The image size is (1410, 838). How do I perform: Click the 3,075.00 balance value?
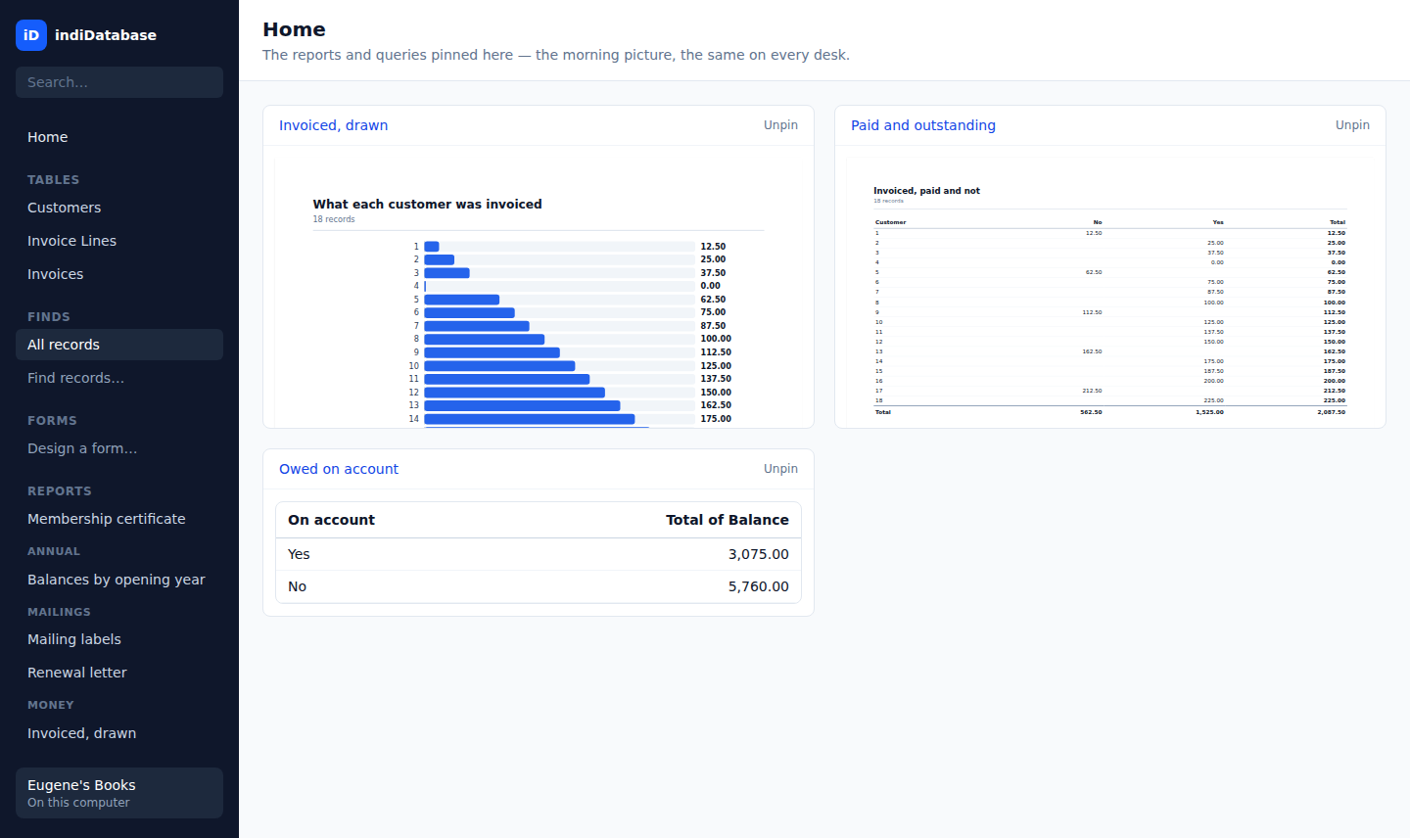click(759, 554)
